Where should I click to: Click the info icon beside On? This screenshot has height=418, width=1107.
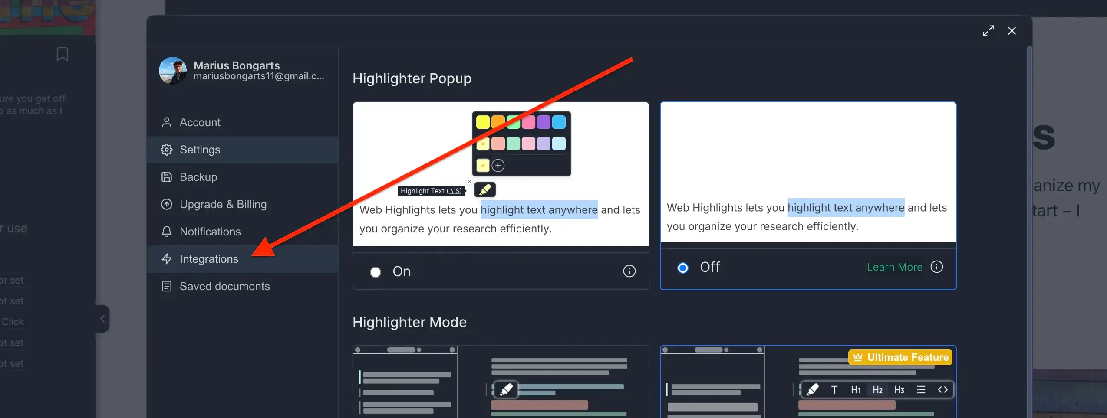tap(629, 271)
